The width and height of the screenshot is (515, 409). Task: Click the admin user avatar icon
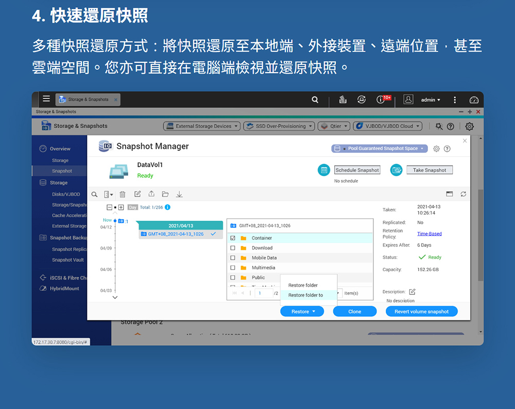click(x=408, y=99)
